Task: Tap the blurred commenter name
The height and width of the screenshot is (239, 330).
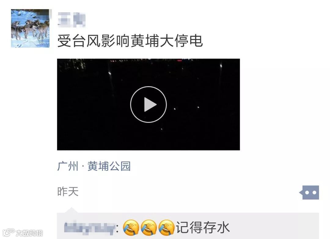Action: pos(90,228)
